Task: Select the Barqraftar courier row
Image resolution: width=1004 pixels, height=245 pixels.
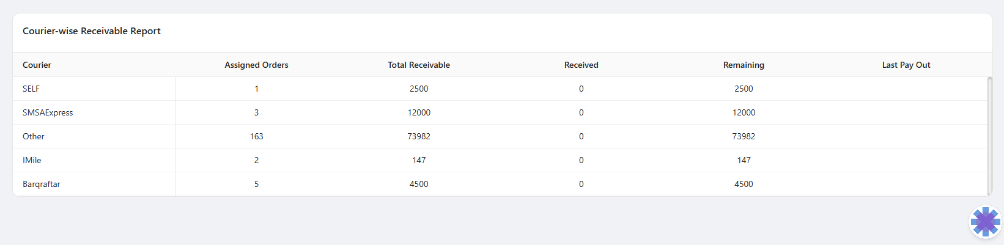Action: point(42,184)
